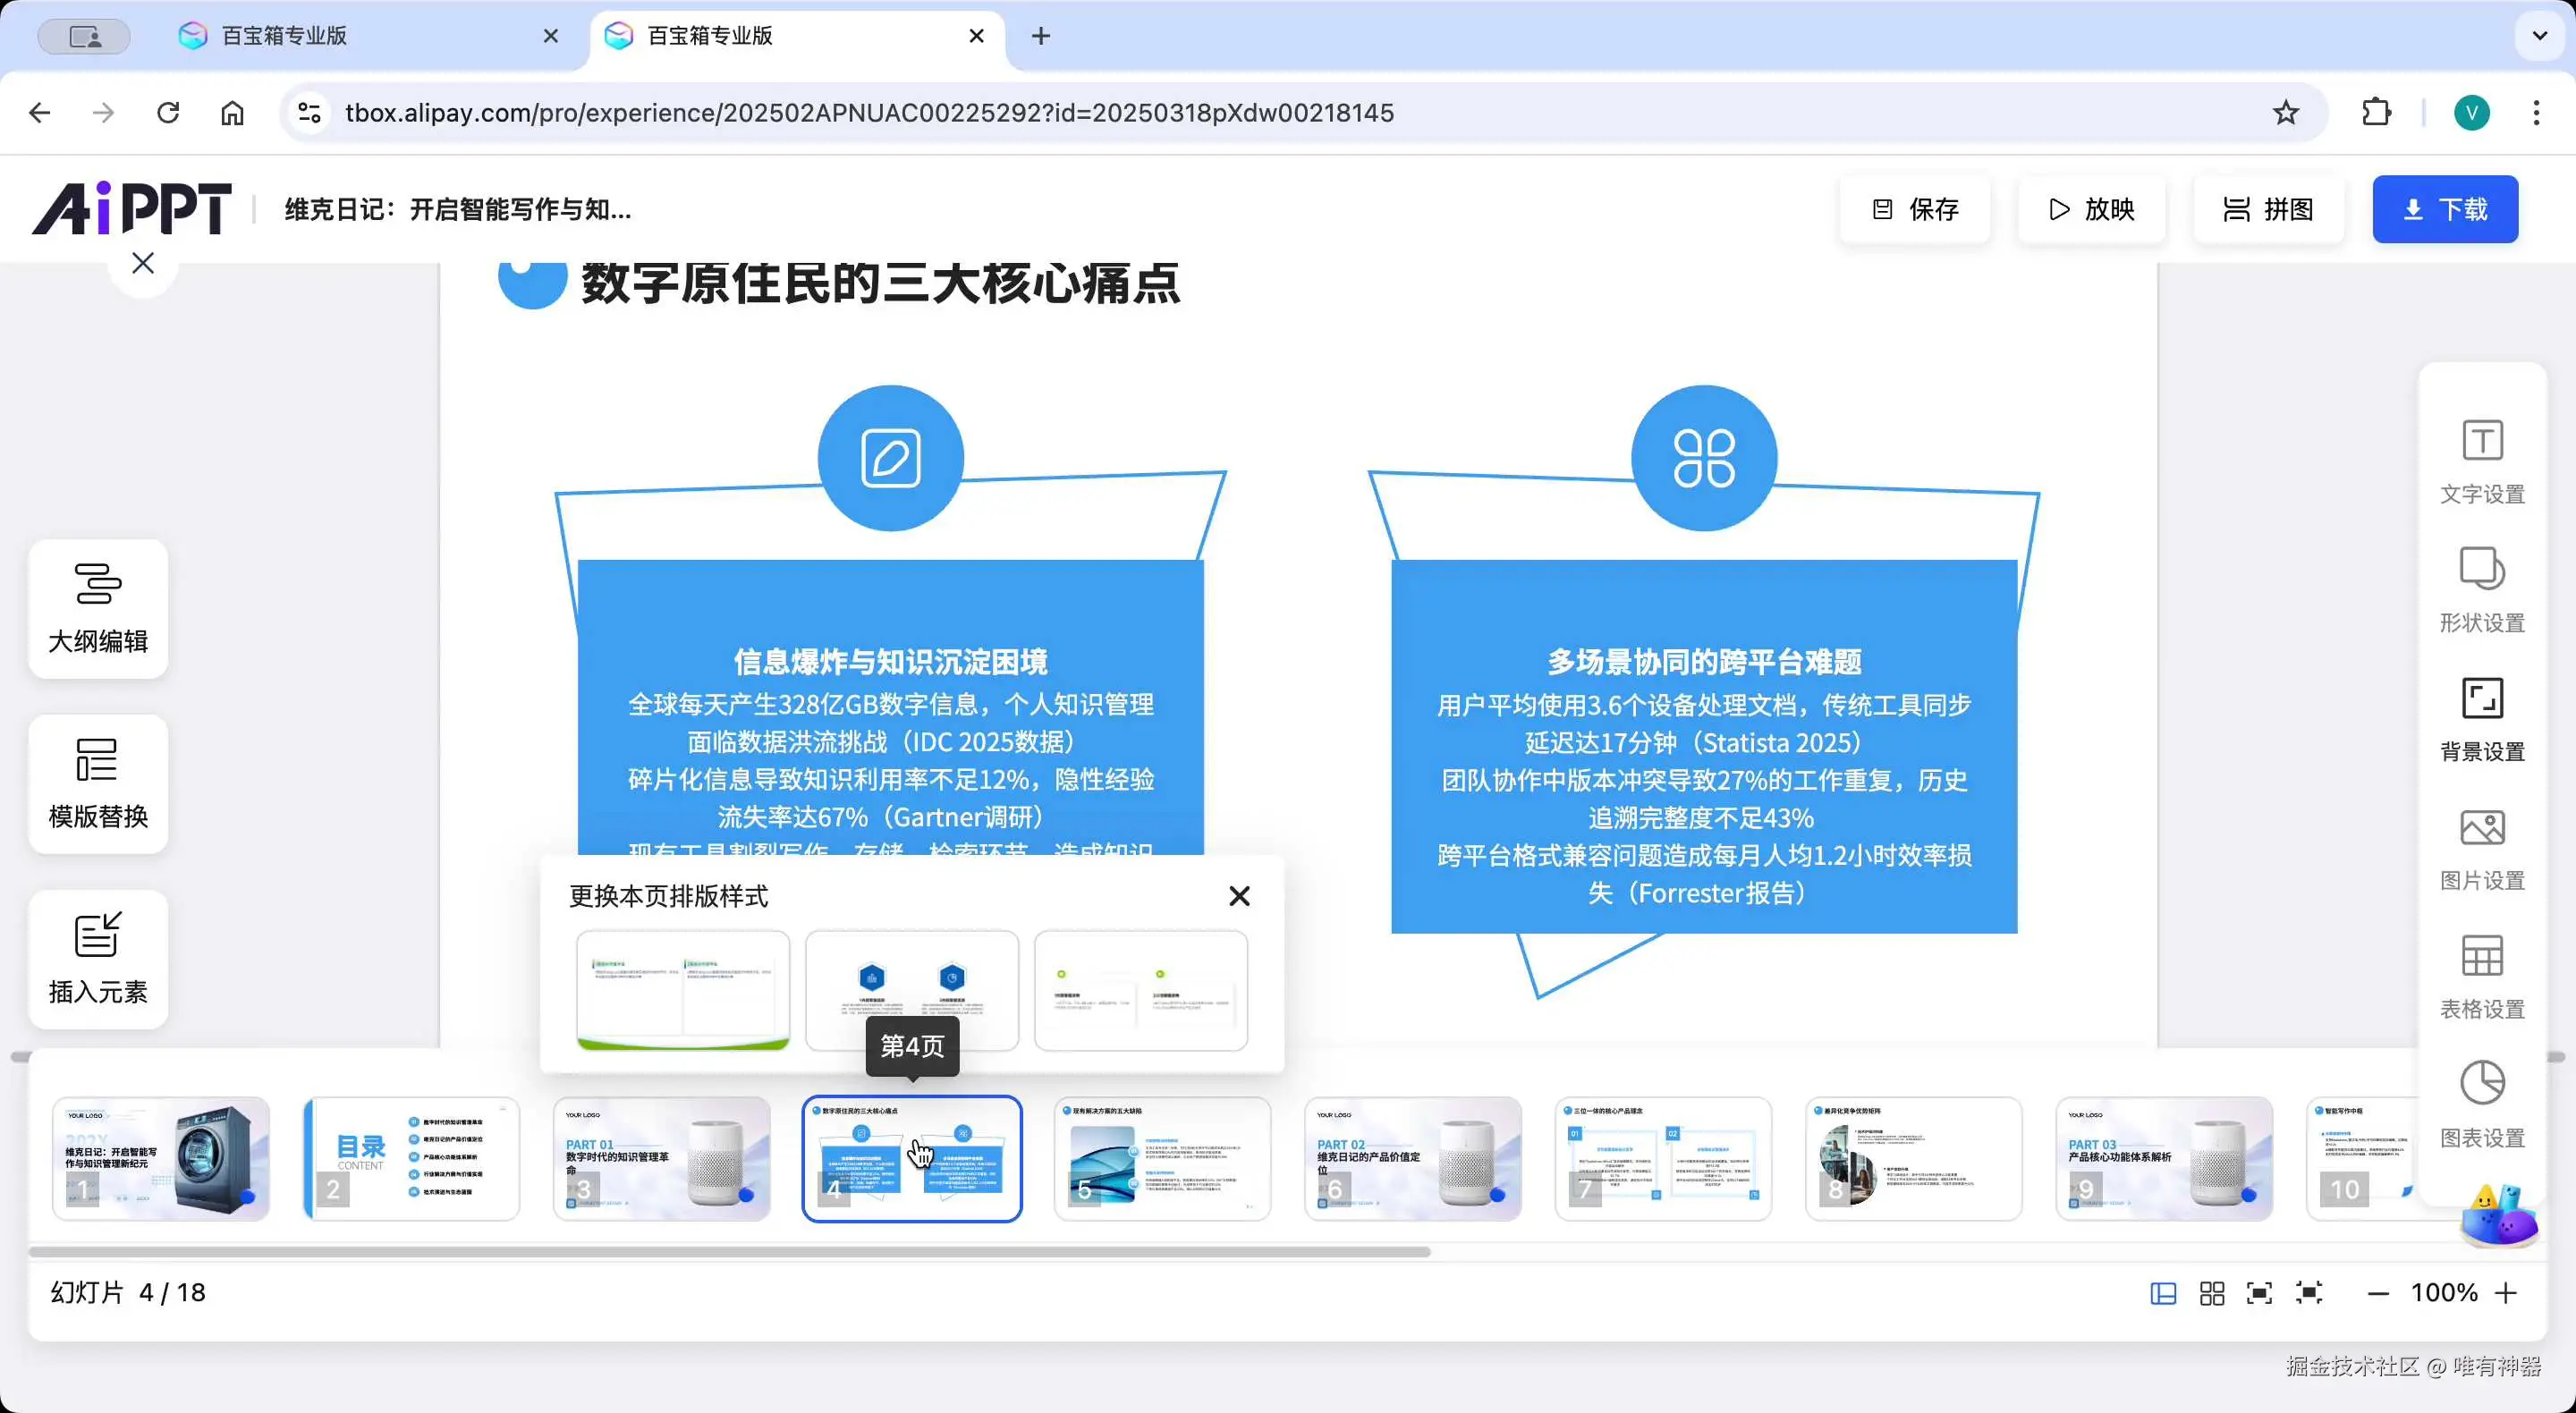Click the 放映 slideshow button
The image size is (2576, 1413).
click(2091, 209)
